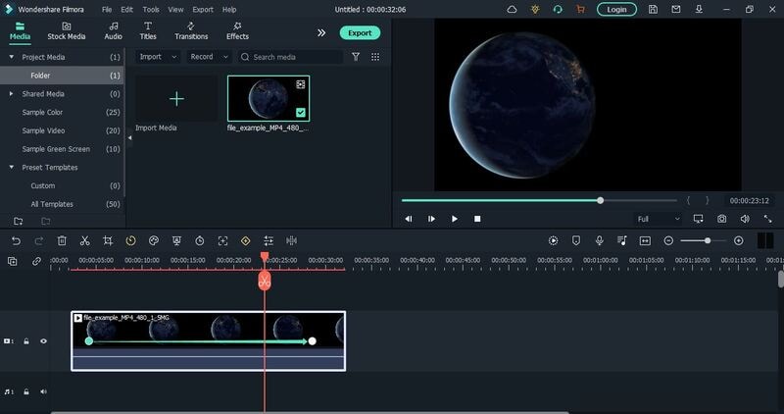Viewport: 784px width, 414px height.
Task: Click the timeline zoom slider handle
Action: 708,240
